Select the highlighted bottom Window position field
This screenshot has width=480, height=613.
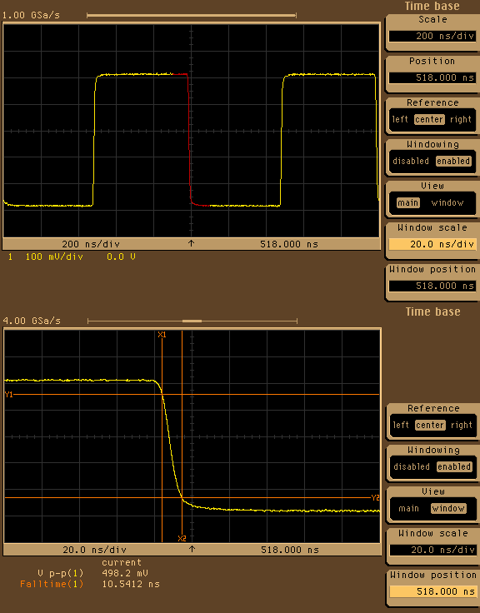tap(433, 591)
